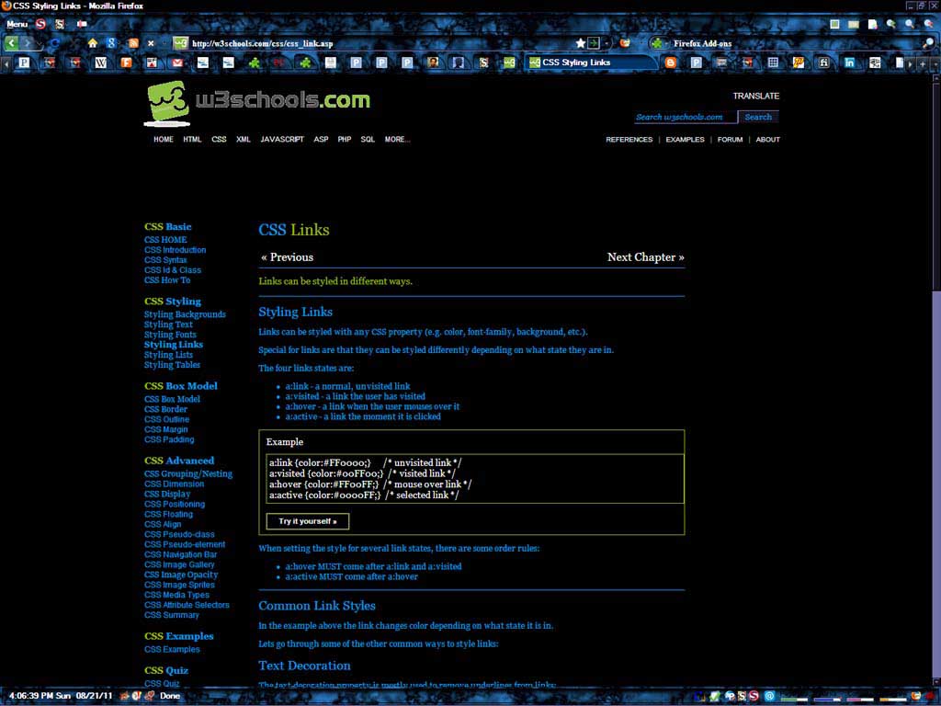Open the LinkedIn tab

(849, 63)
